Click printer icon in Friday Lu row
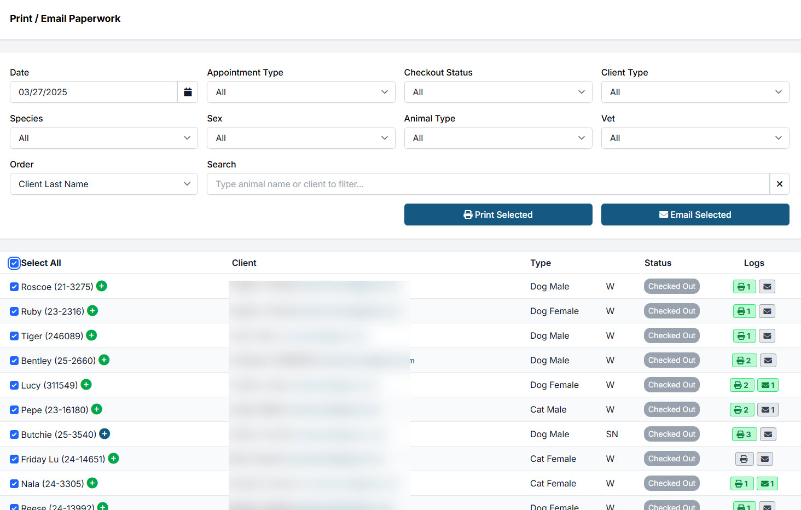Screen dimensions: 801x510 click(x=744, y=459)
